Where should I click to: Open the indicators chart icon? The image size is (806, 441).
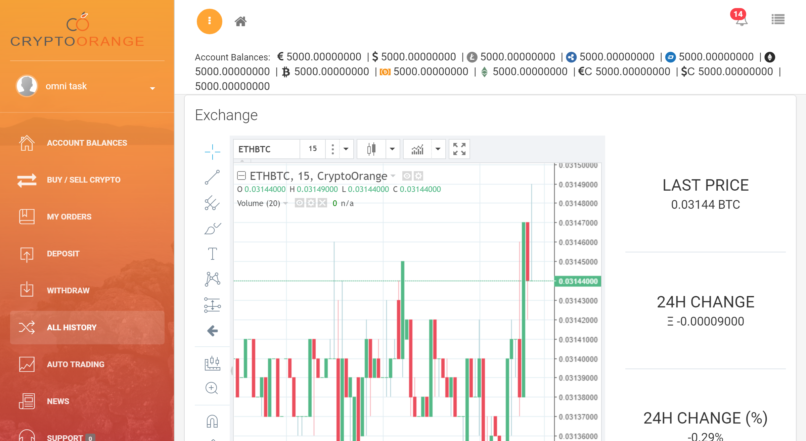click(x=417, y=149)
